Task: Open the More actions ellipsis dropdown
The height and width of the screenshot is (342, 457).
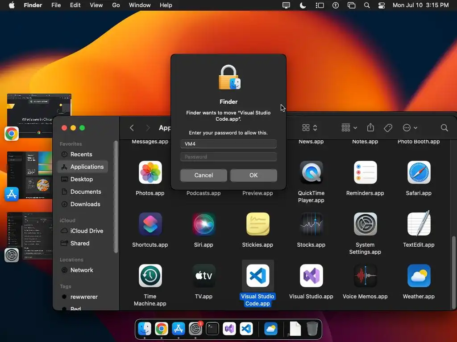Action: pos(410,128)
